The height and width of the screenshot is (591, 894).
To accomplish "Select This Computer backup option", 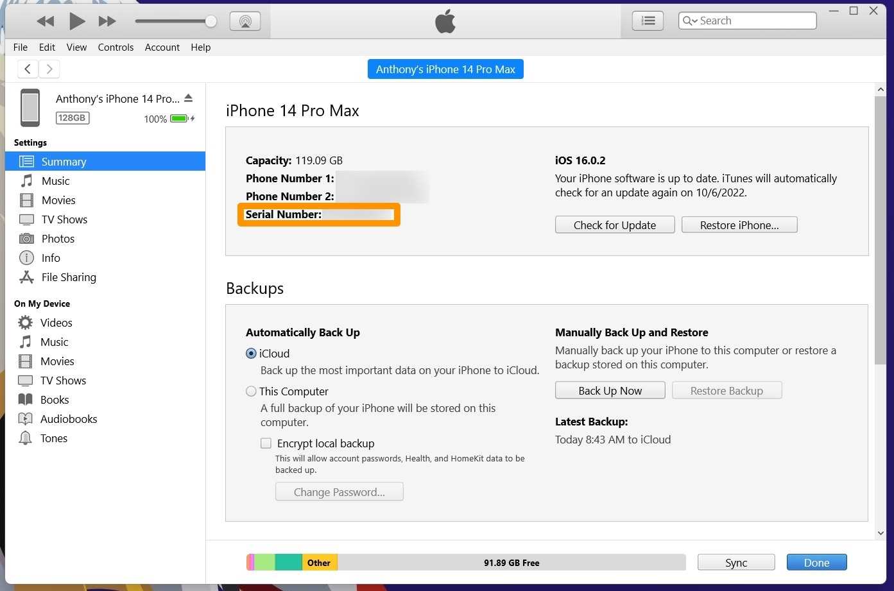I will click(x=251, y=391).
